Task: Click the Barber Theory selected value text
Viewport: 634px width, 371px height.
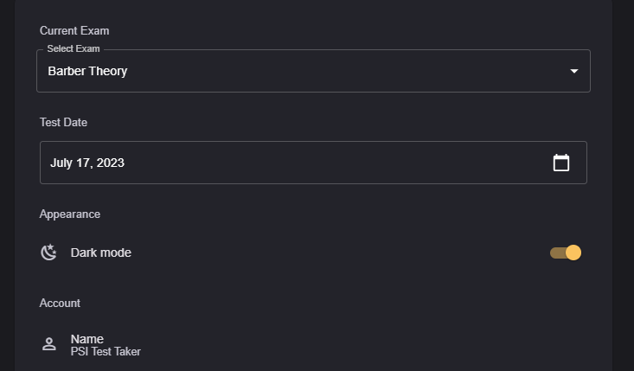Action: [x=87, y=71]
